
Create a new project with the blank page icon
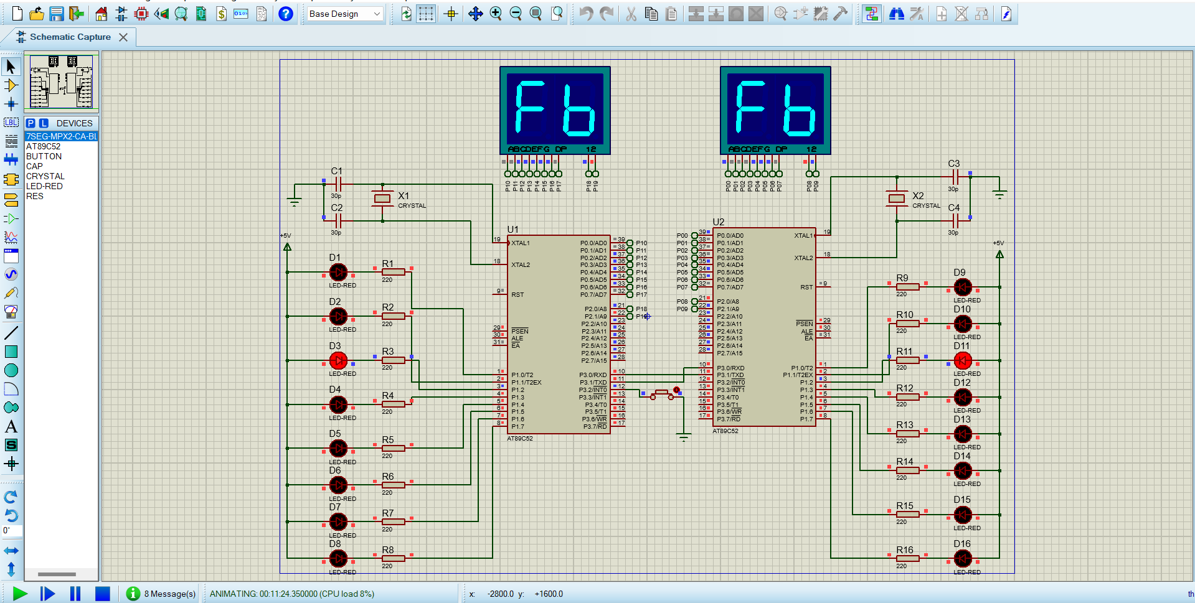coord(17,14)
